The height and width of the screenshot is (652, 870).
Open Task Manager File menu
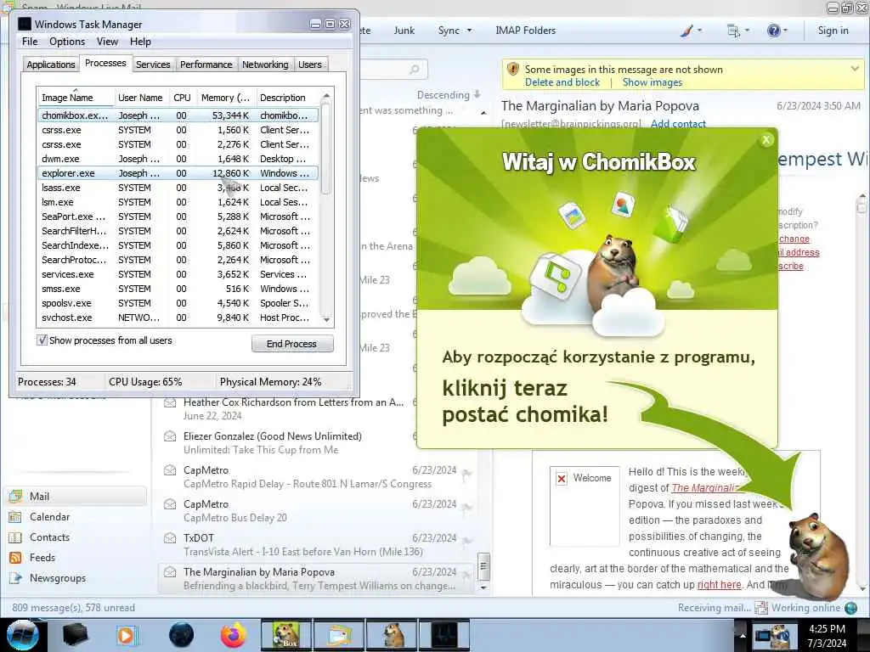(30, 42)
